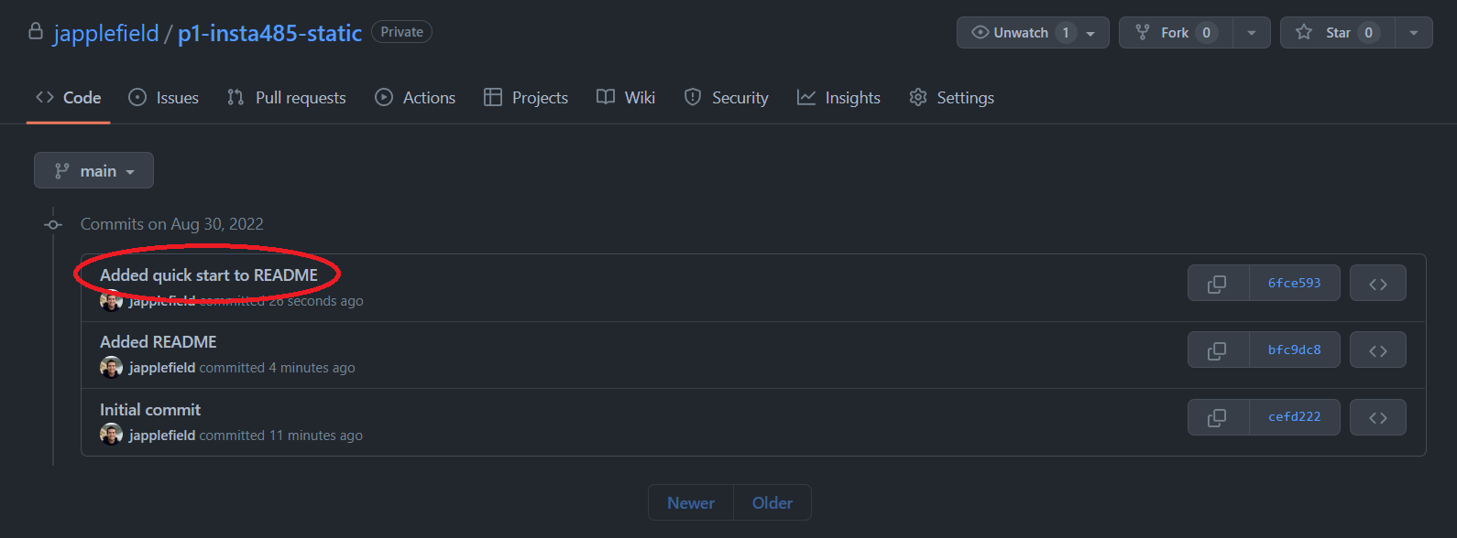
Task: Open the Settings tab
Action: [951, 98]
